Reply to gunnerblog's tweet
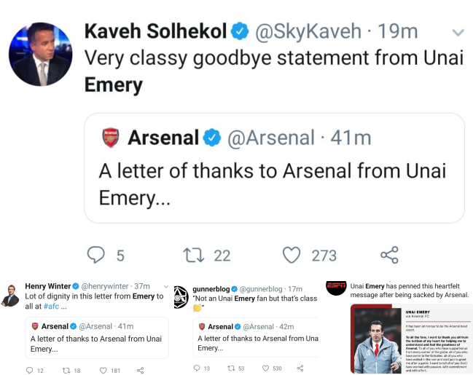The image size is (473, 375). pyautogui.click(x=198, y=368)
